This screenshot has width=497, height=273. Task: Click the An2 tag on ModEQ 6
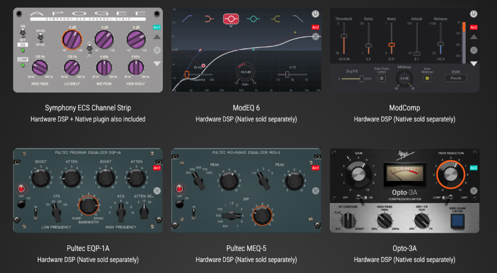315,27
